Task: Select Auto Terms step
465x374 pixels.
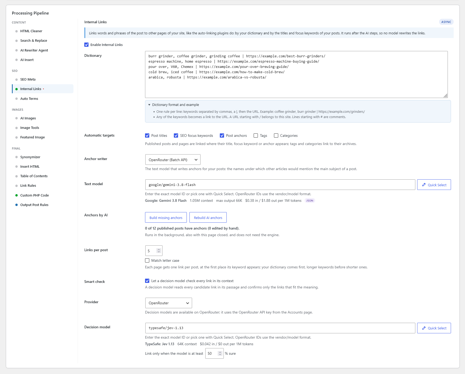Action: [x=29, y=99]
